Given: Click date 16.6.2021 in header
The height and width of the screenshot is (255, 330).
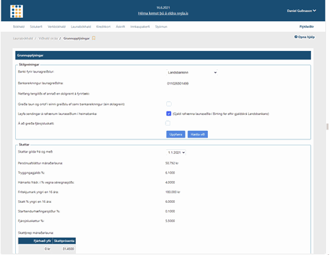Looking at the screenshot, I should [x=163, y=7].
